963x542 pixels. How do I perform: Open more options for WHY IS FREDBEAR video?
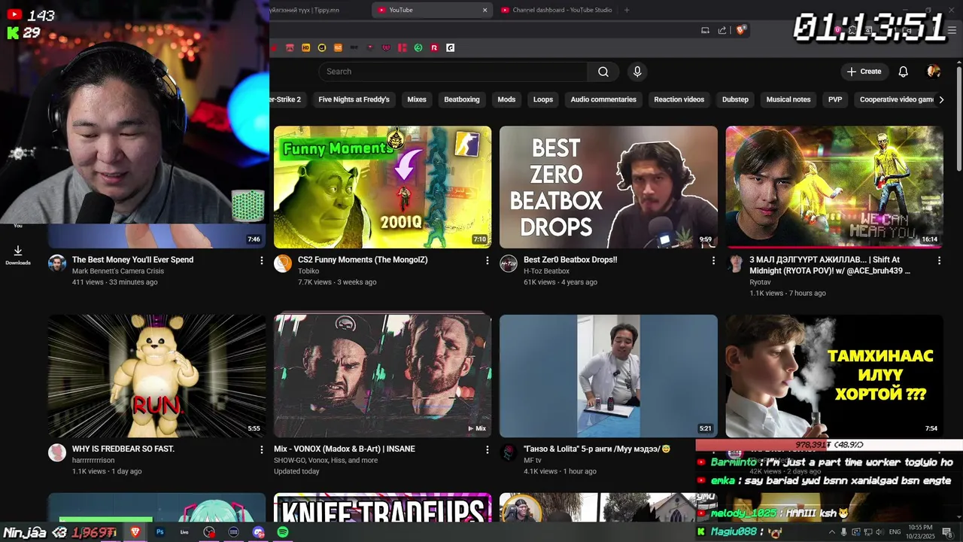tap(262, 449)
